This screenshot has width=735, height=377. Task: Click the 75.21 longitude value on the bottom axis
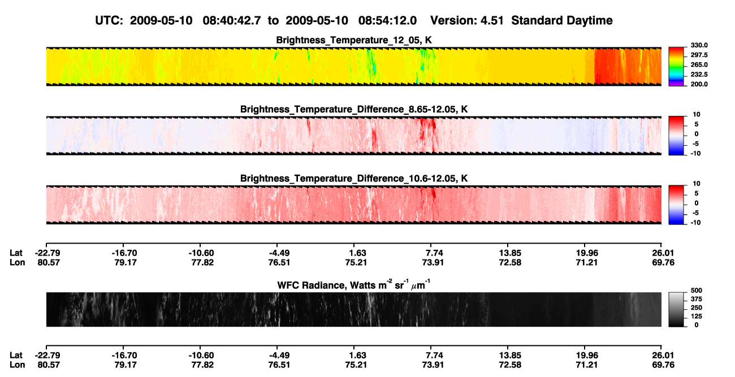pyautogui.click(x=354, y=365)
